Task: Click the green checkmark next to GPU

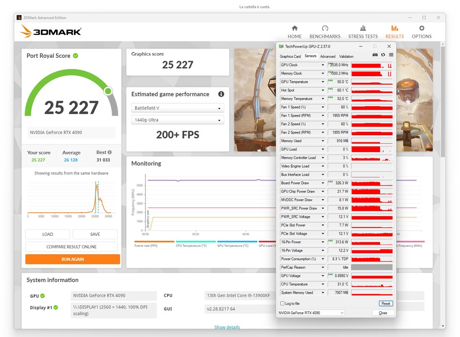Action: click(x=42, y=296)
